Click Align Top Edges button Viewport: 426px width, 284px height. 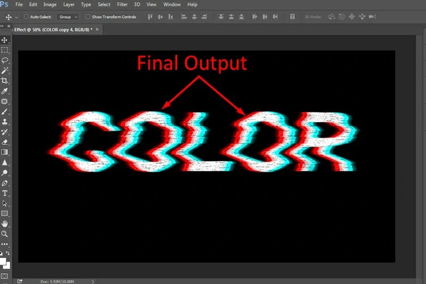coord(150,17)
